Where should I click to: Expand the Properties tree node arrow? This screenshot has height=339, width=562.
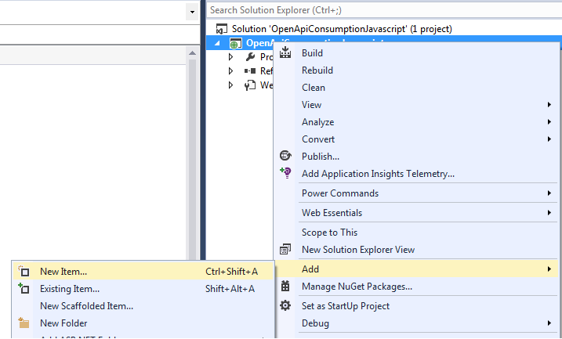(x=230, y=57)
